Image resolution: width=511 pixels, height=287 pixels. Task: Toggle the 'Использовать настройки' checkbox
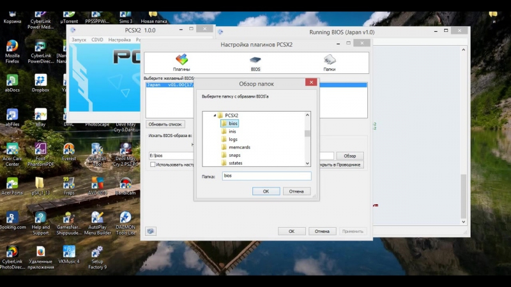click(x=153, y=165)
